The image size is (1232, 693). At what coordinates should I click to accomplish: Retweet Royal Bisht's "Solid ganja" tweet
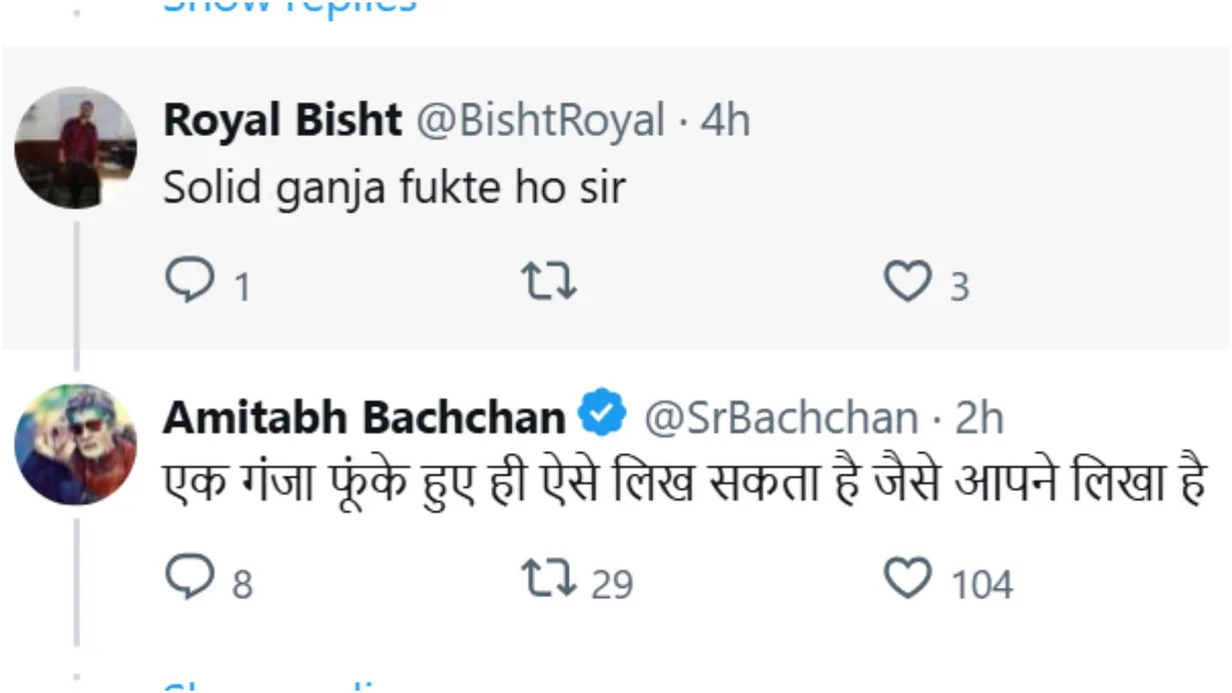pyautogui.click(x=549, y=284)
